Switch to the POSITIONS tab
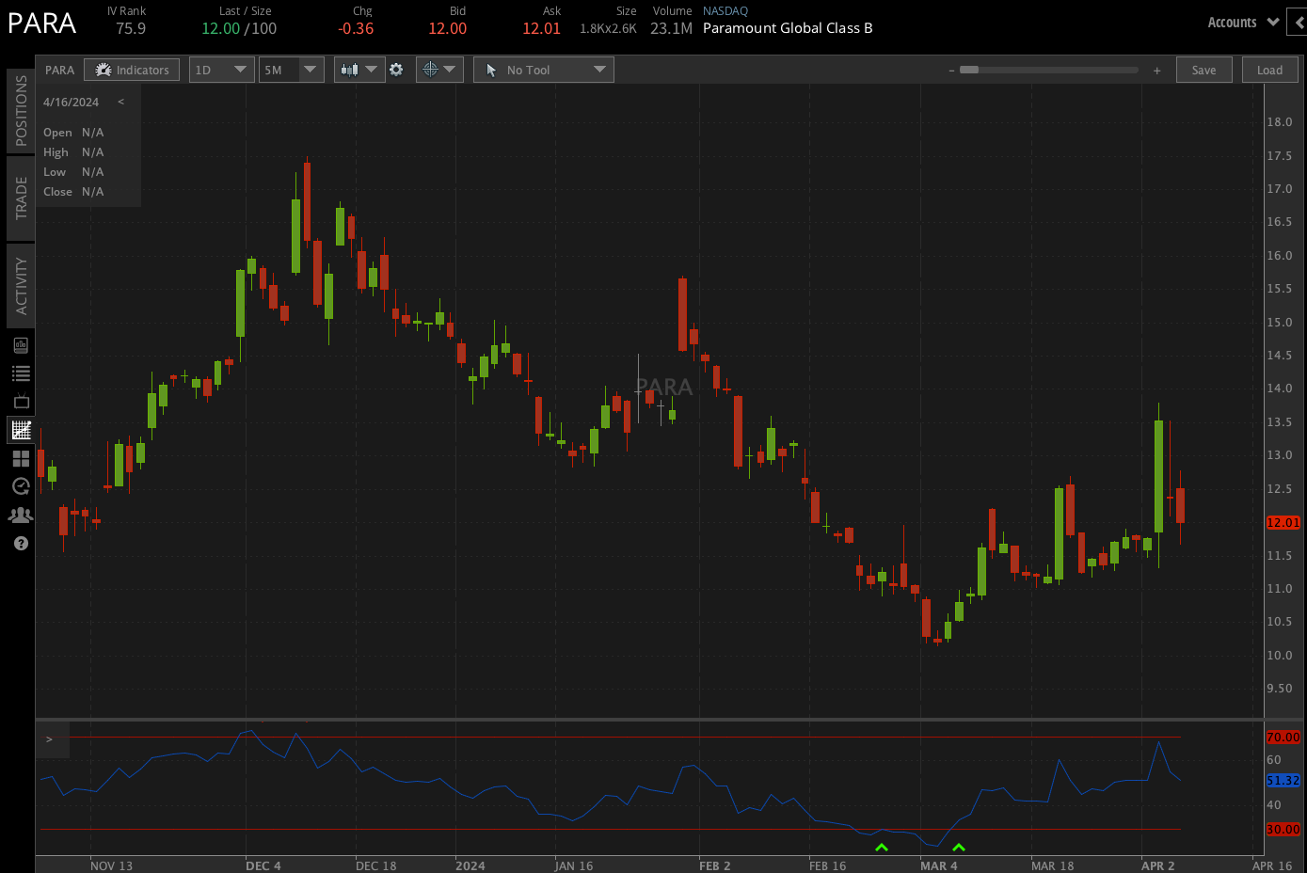Screen dimensions: 1307x873 tap(20, 110)
